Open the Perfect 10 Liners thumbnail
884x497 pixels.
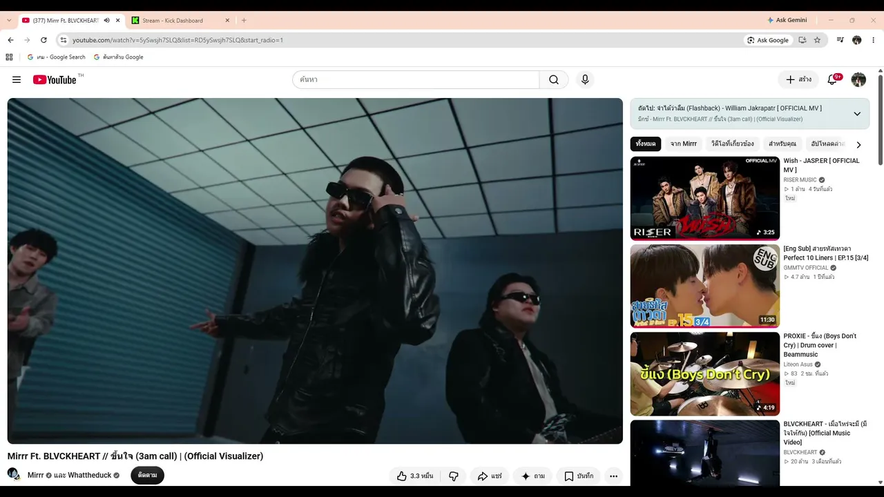(x=704, y=286)
